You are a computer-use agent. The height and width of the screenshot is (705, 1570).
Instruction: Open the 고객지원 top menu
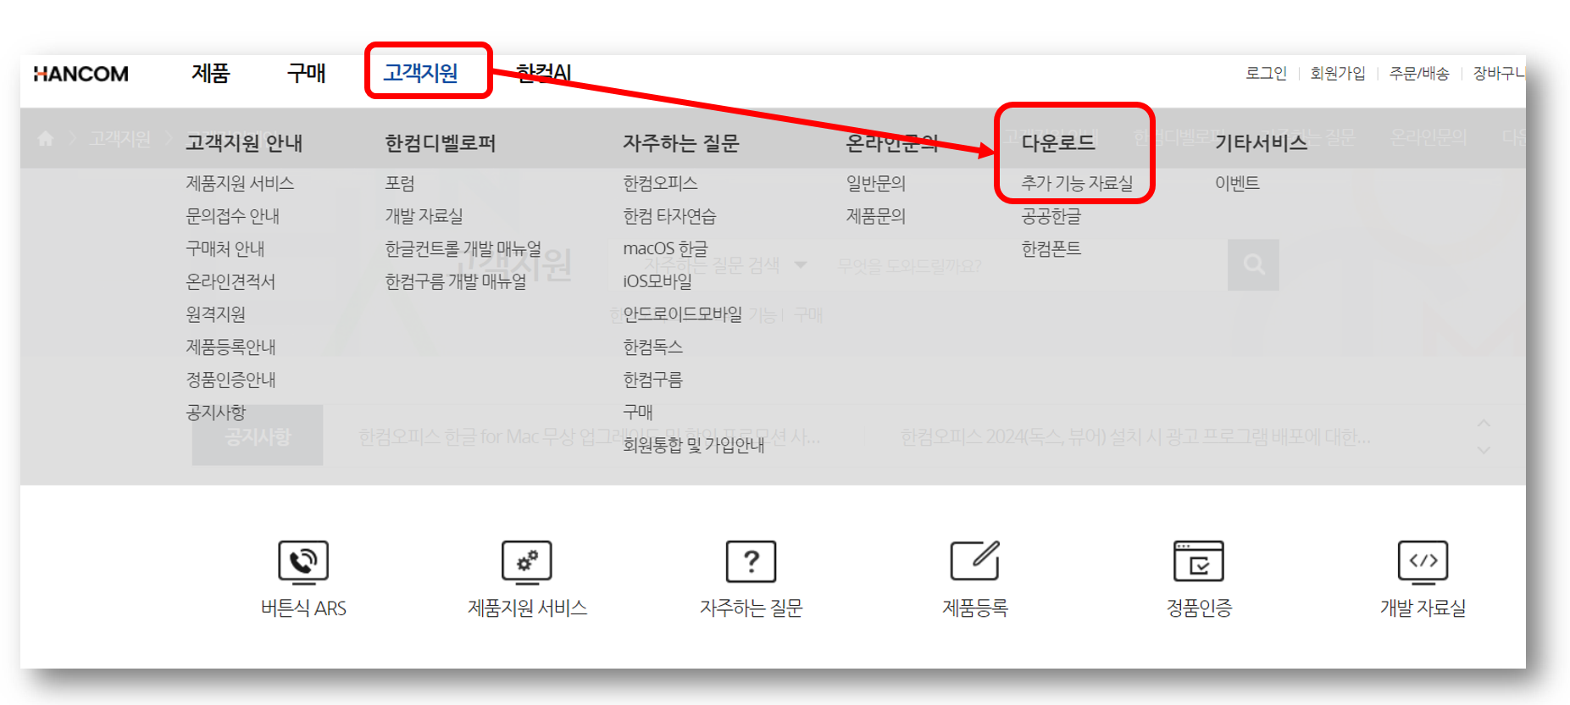420,73
